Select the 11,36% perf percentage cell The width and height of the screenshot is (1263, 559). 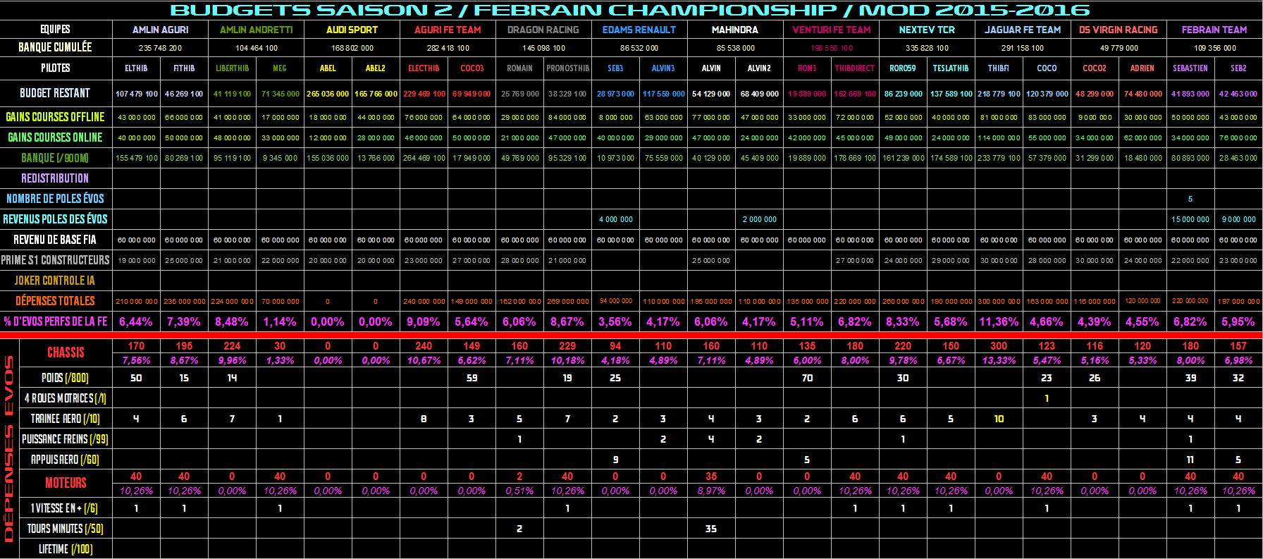click(998, 321)
